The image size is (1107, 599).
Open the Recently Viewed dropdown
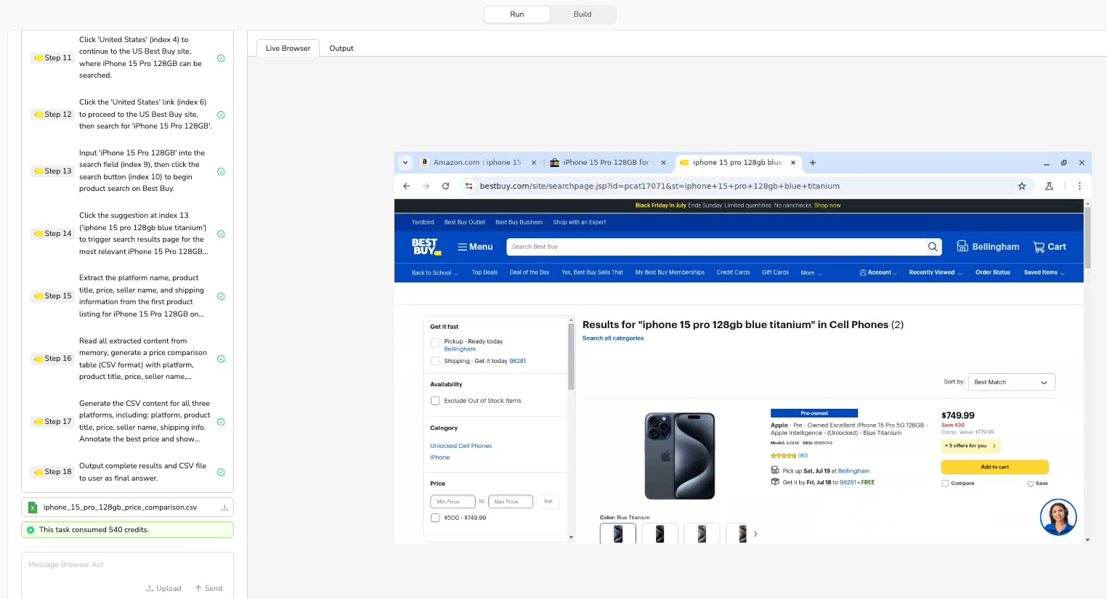(x=936, y=272)
